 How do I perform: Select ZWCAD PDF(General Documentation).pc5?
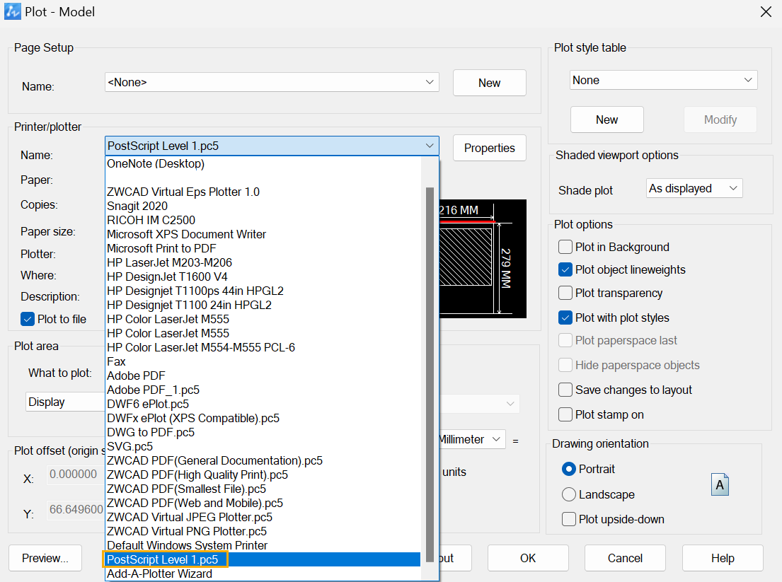(x=263, y=460)
